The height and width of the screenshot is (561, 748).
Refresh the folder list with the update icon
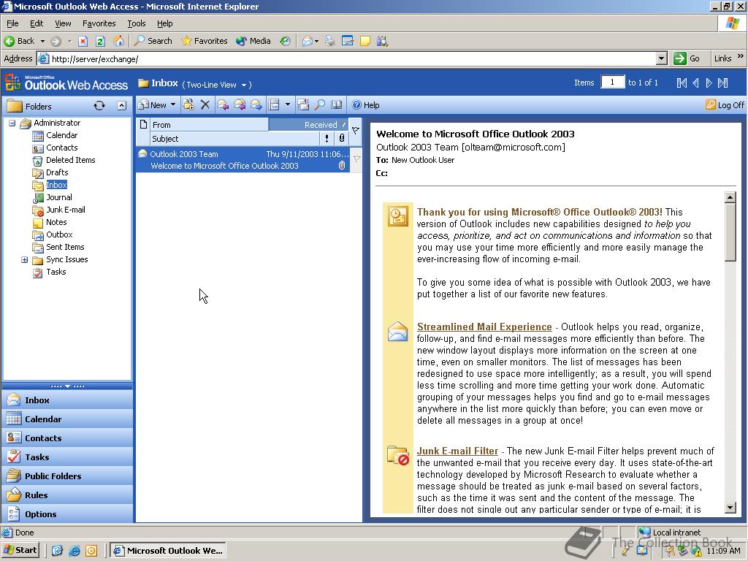99,106
